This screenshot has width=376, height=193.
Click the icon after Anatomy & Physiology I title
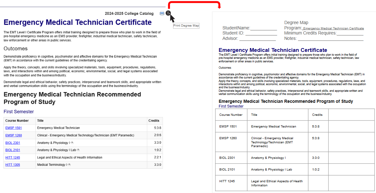73,143
